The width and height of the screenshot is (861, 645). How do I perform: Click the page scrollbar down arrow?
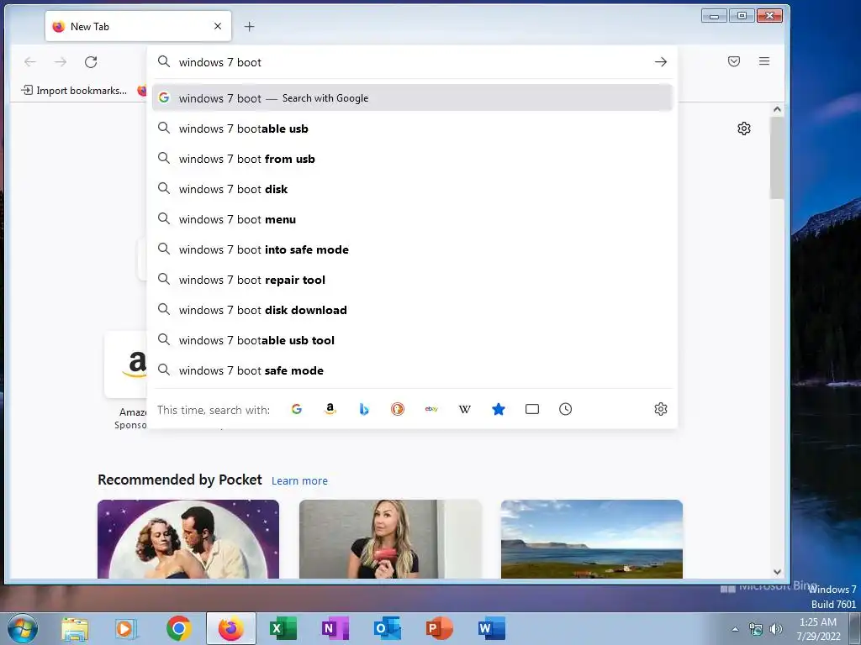click(x=777, y=571)
